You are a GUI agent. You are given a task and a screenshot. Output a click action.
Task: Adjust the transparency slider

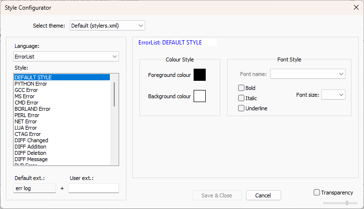coord(347,203)
